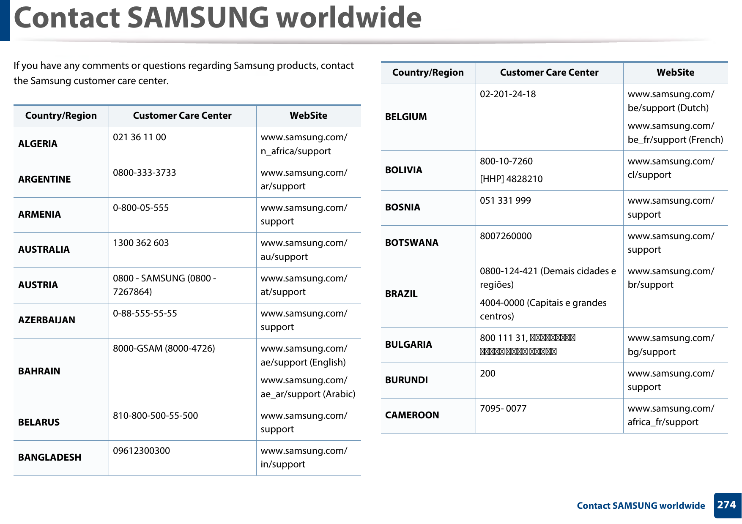Open the africa_fr/support website link

(x=671, y=415)
